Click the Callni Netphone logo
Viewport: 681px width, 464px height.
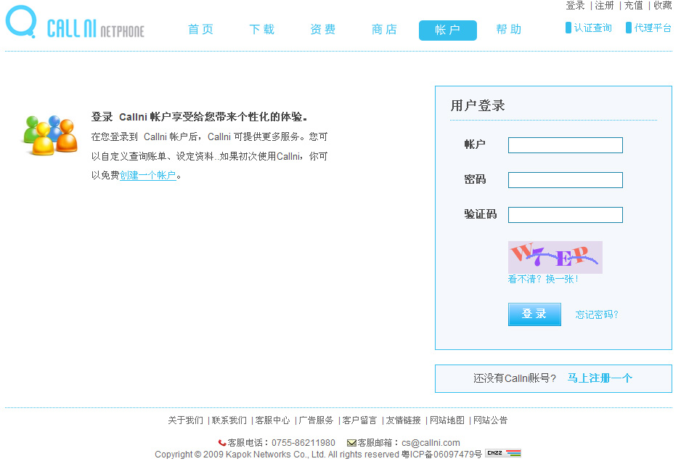[x=75, y=23]
